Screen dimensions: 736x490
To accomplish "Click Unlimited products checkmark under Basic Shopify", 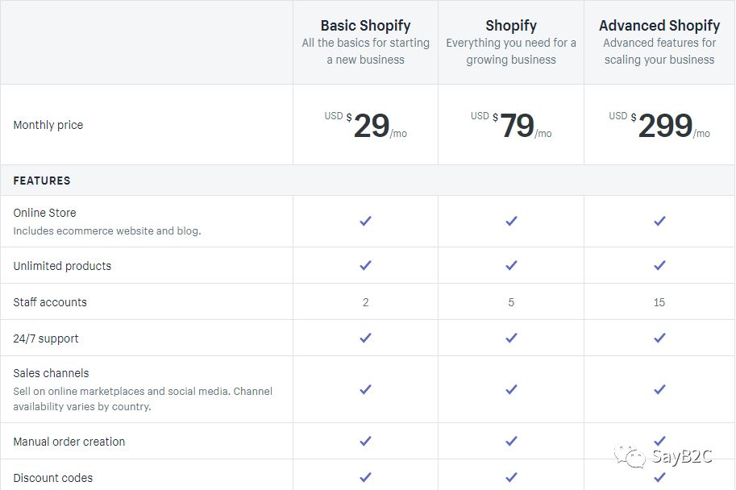I will 365,265.
